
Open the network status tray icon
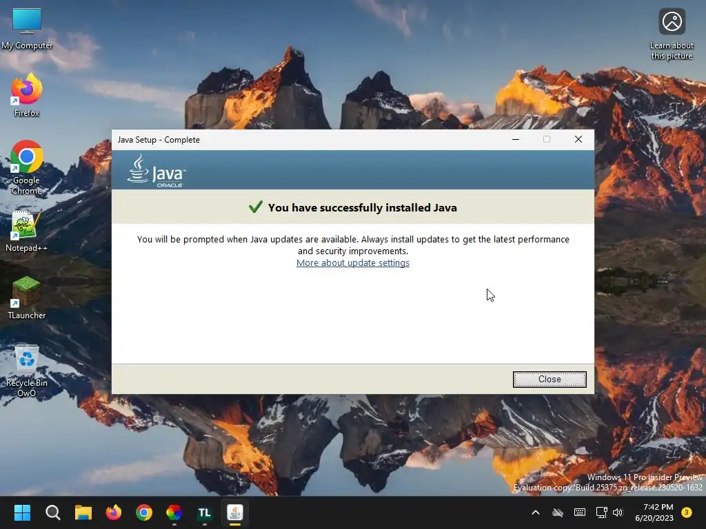click(x=601, y=512)
